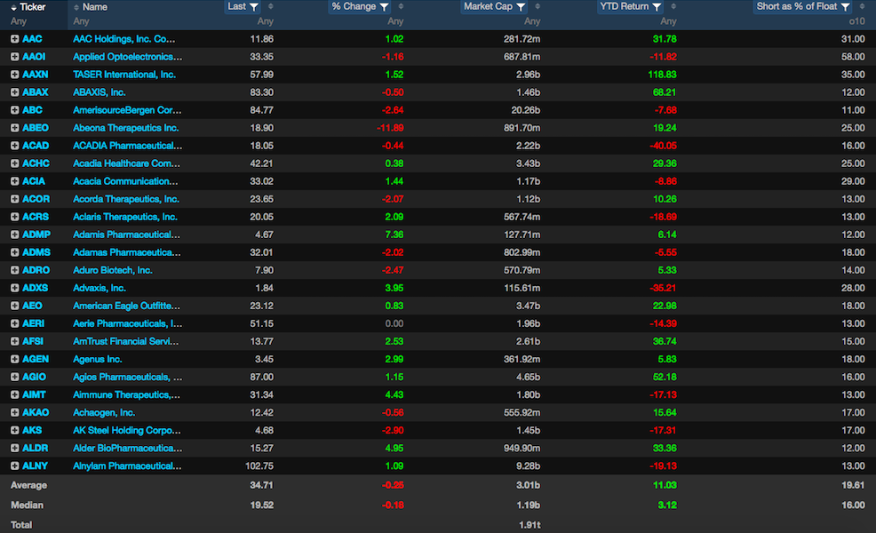Open the ALNY ticker link

(35, 466)
